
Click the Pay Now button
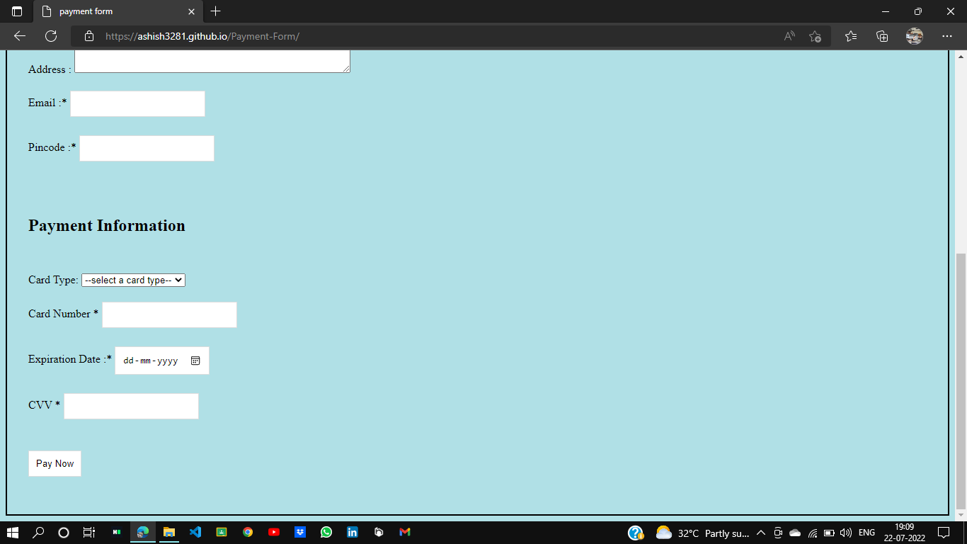click(x=55, y=463)
